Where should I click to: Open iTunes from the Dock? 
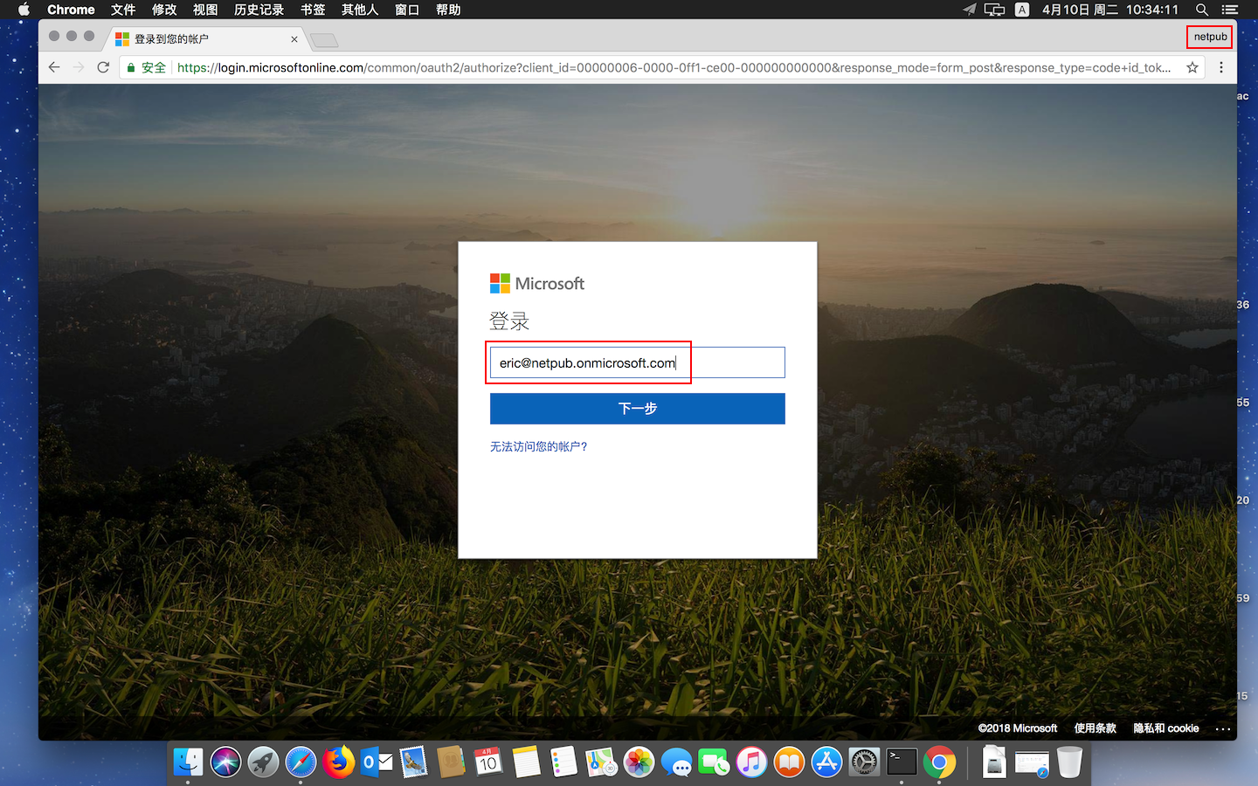751,762
